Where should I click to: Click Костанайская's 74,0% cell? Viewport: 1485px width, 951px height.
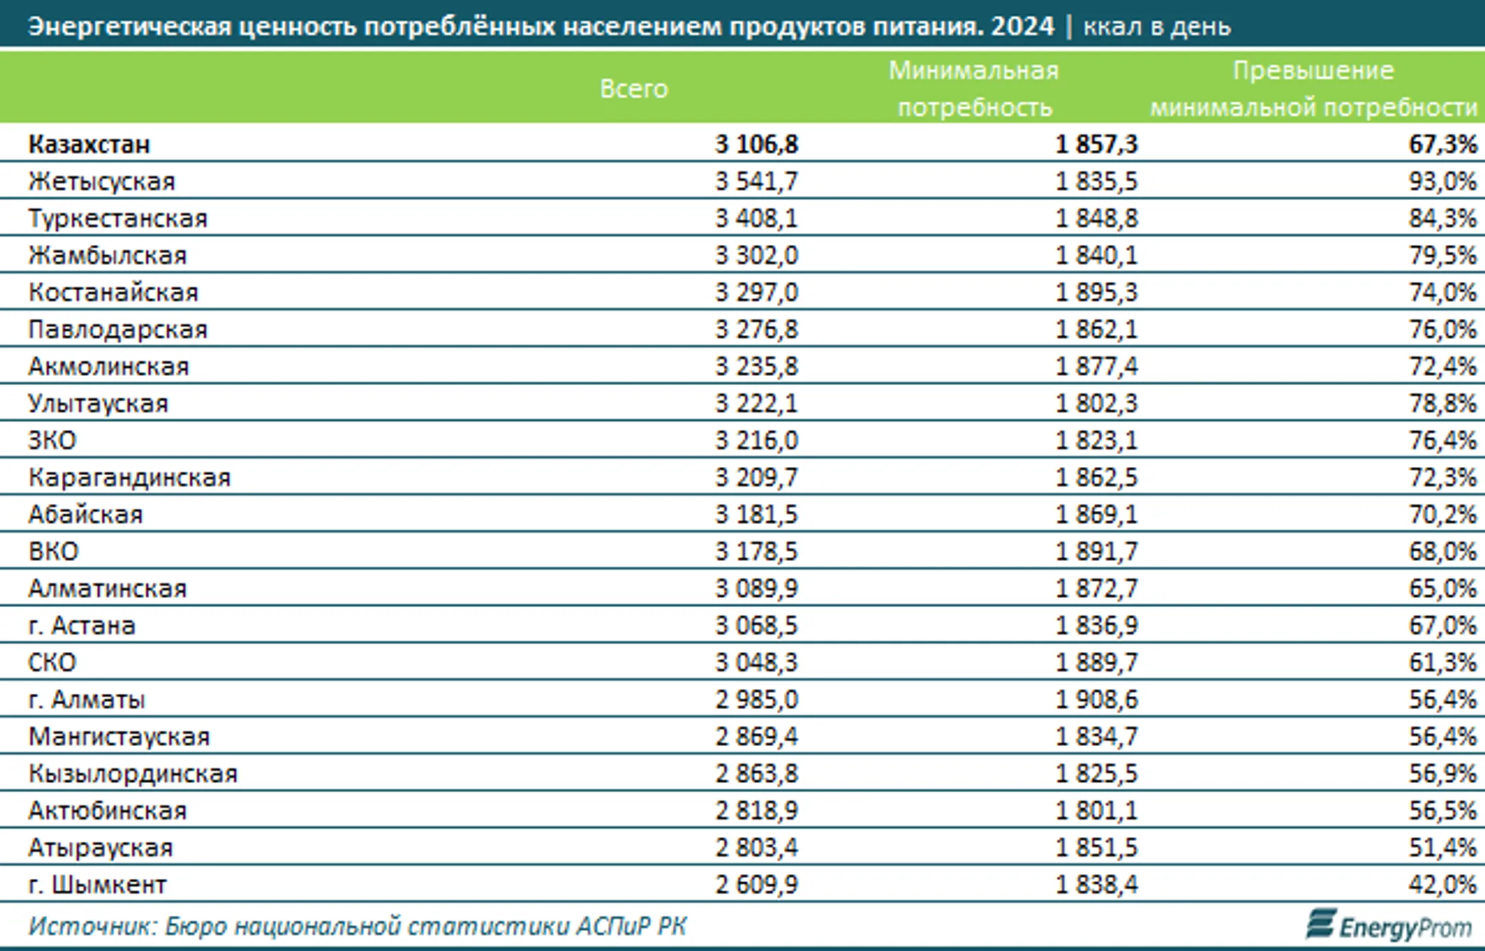(x=1442, y=293)
